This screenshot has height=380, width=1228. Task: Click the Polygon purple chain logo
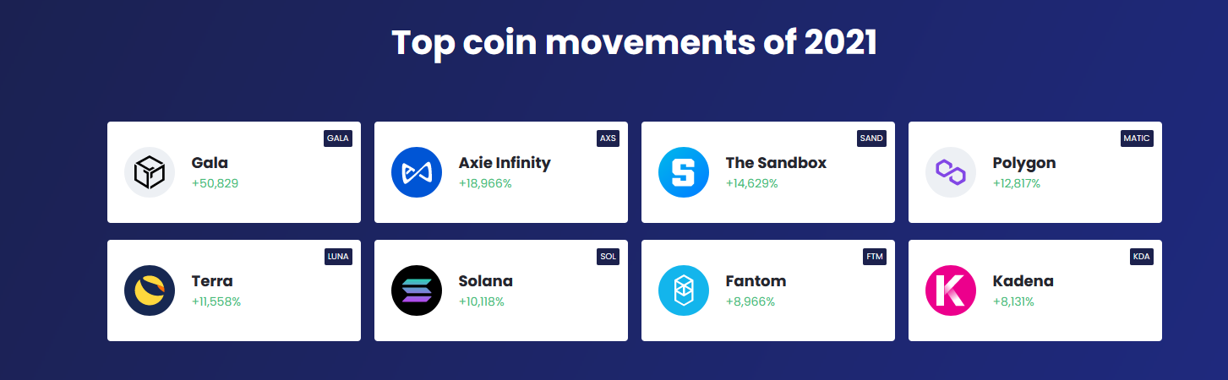pyautogui.click(x=951, y=172)
